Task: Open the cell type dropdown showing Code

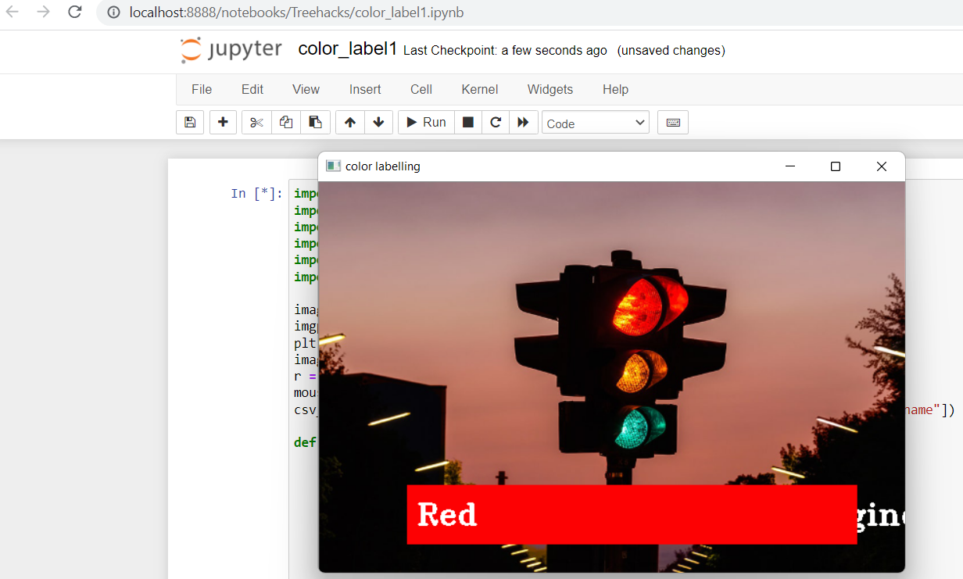Action: [x=595, y=122]
